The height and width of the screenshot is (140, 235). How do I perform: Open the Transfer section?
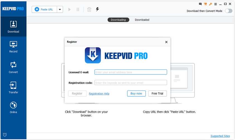pyautogui.click(x=13, y=88)
